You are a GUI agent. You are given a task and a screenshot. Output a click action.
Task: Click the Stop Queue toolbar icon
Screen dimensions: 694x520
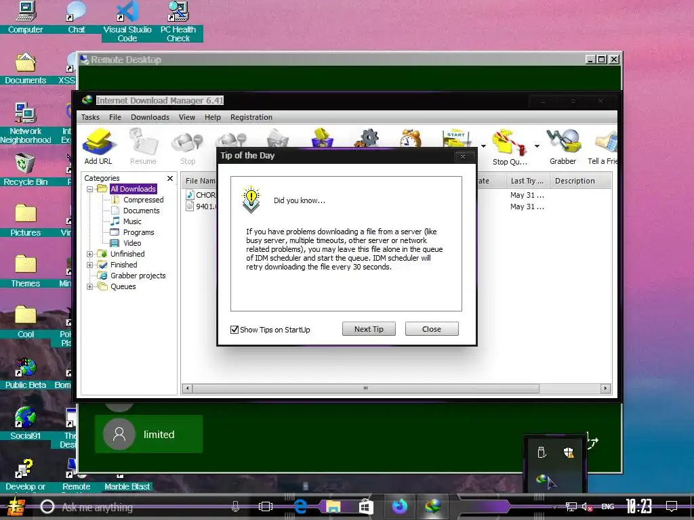coord(510,142)
